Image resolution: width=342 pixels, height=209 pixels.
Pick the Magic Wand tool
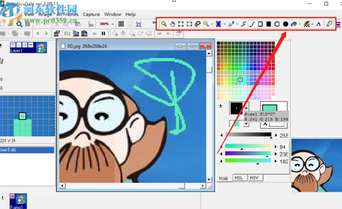point(206,24)
